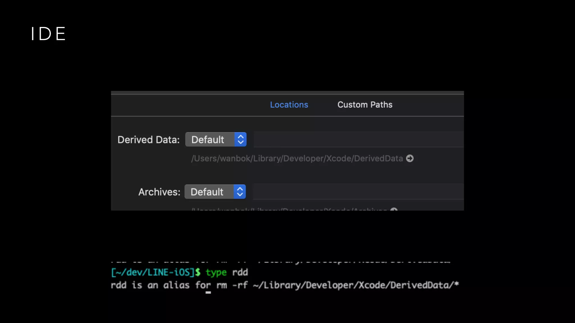Switch to the Locations tab

coord(289,105)
